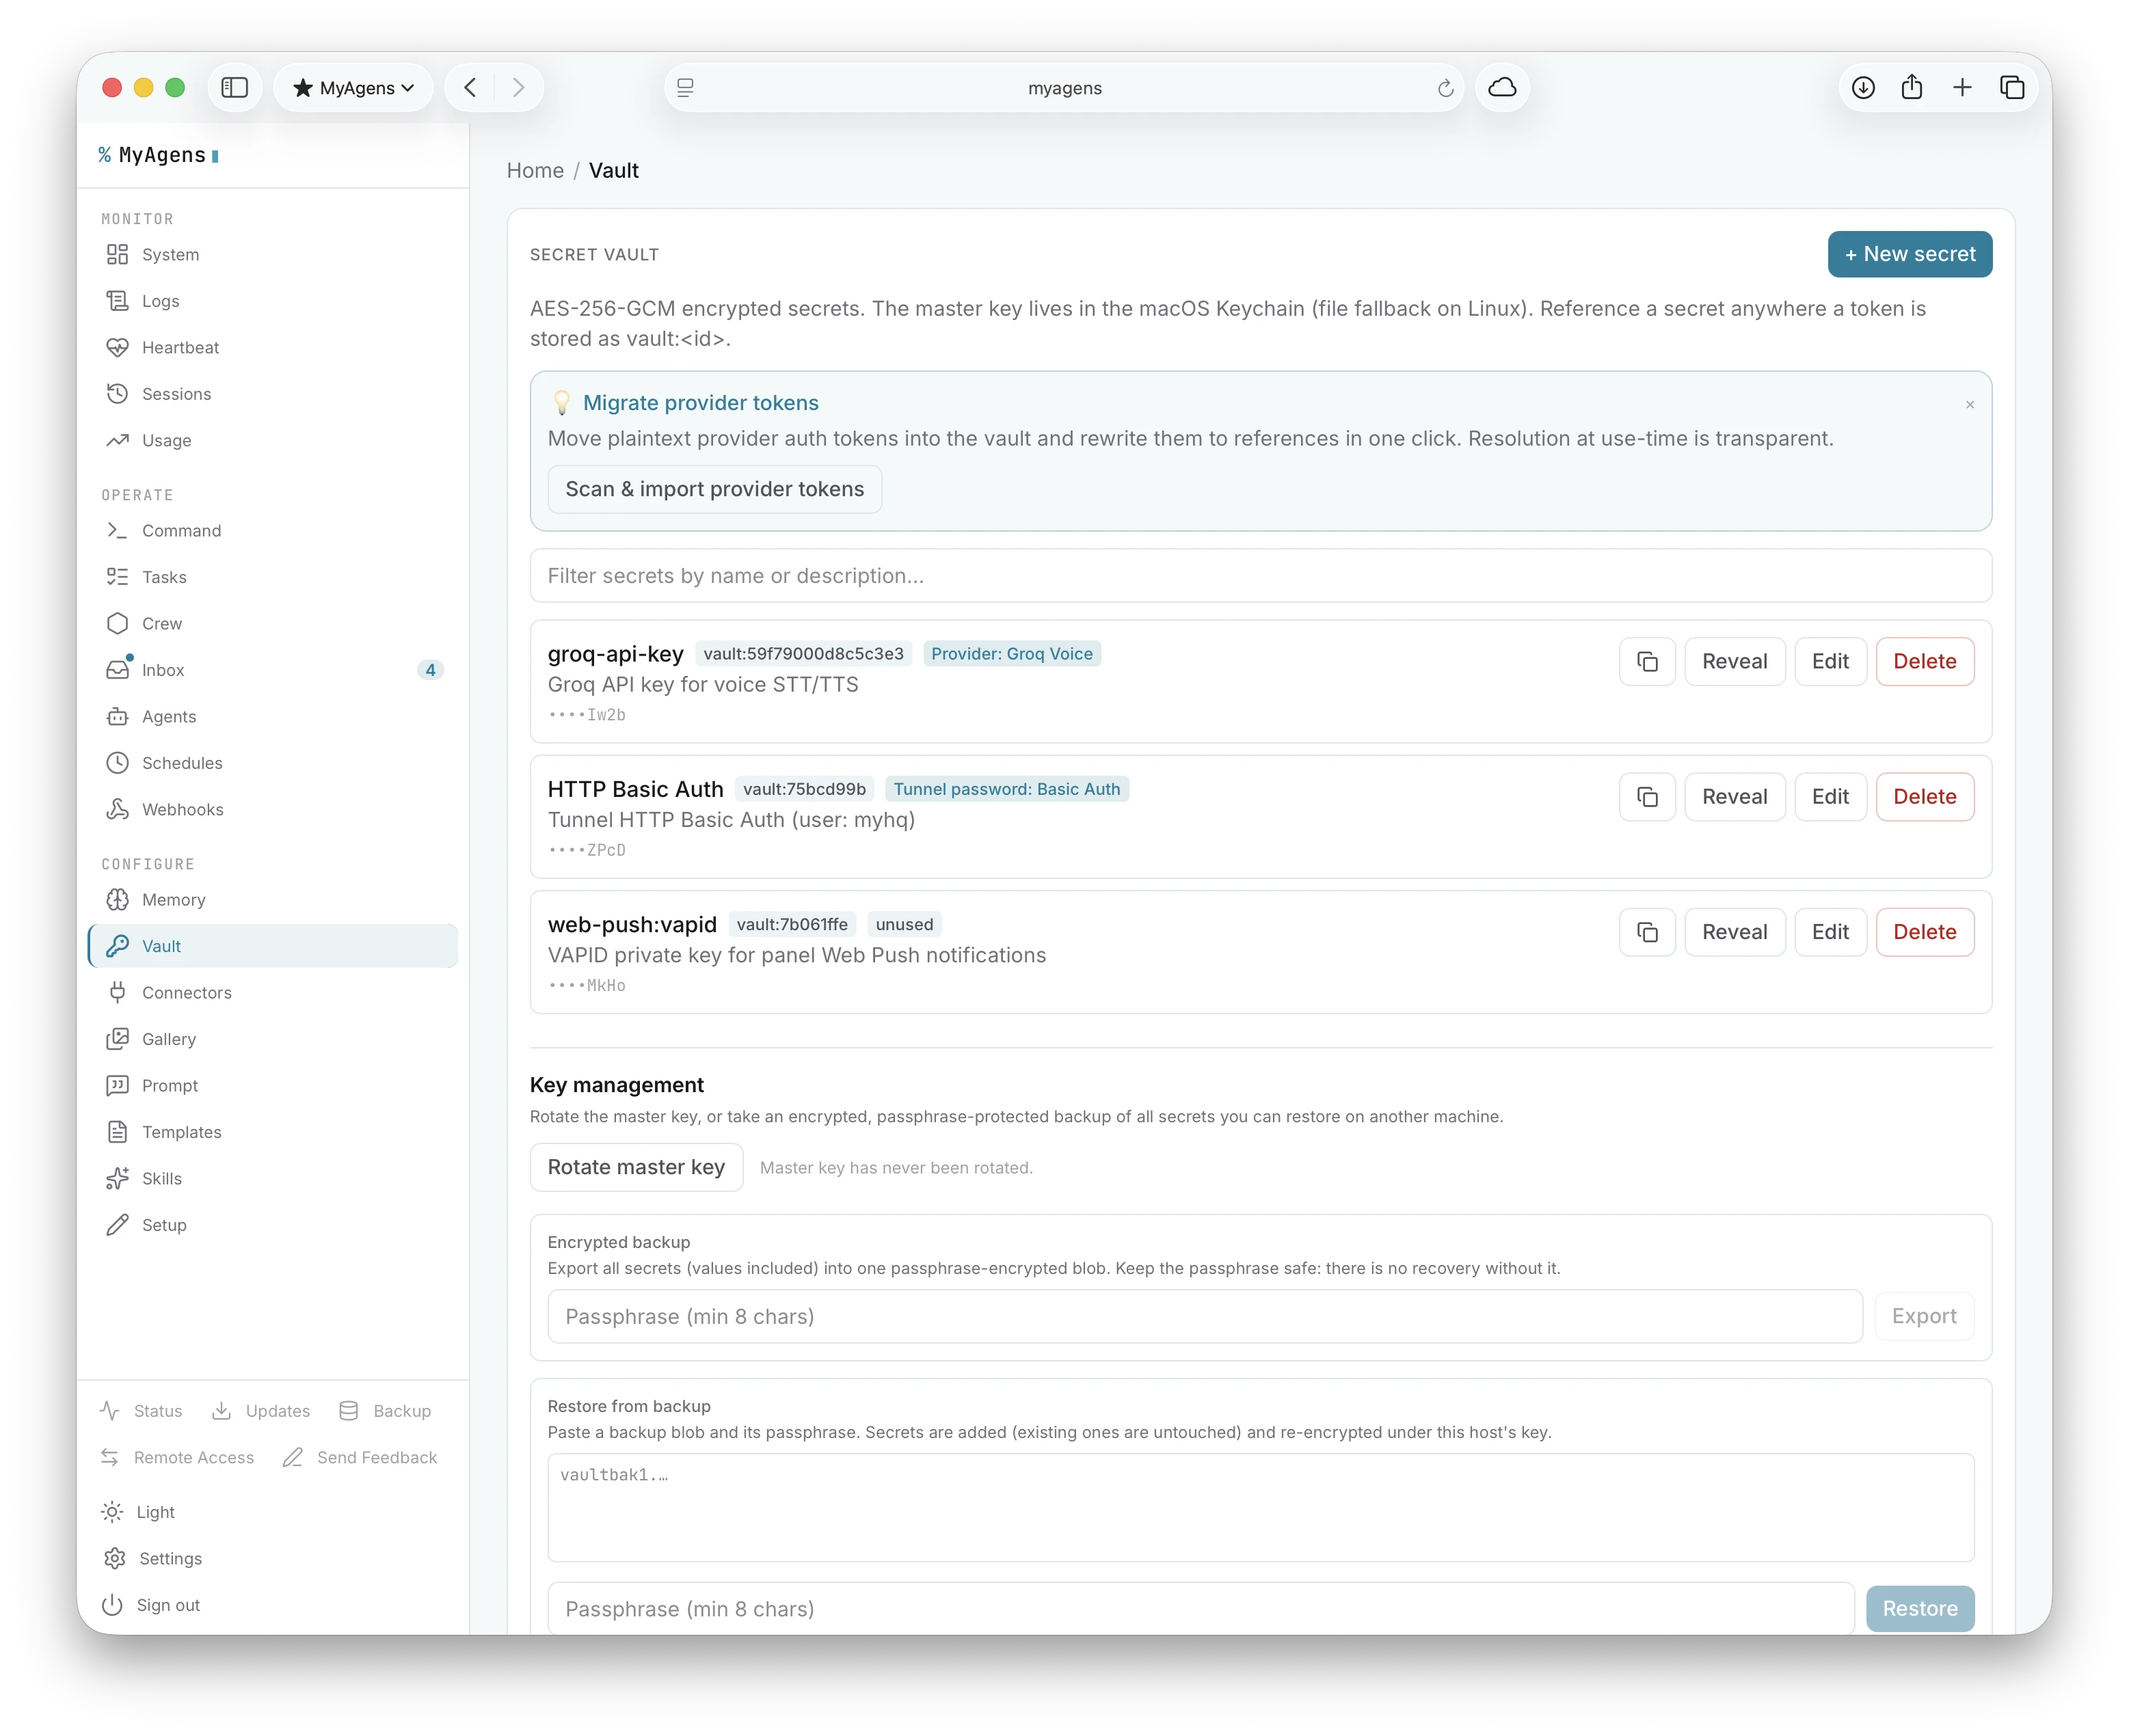Open iCloud tabs cloud icon

pyautogui.click(x=1503, y=88)
